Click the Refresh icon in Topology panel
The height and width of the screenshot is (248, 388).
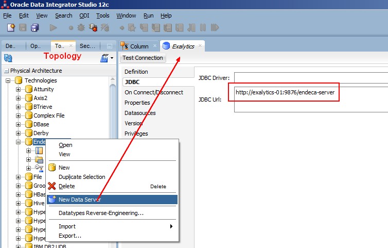[x=8, y=58]
